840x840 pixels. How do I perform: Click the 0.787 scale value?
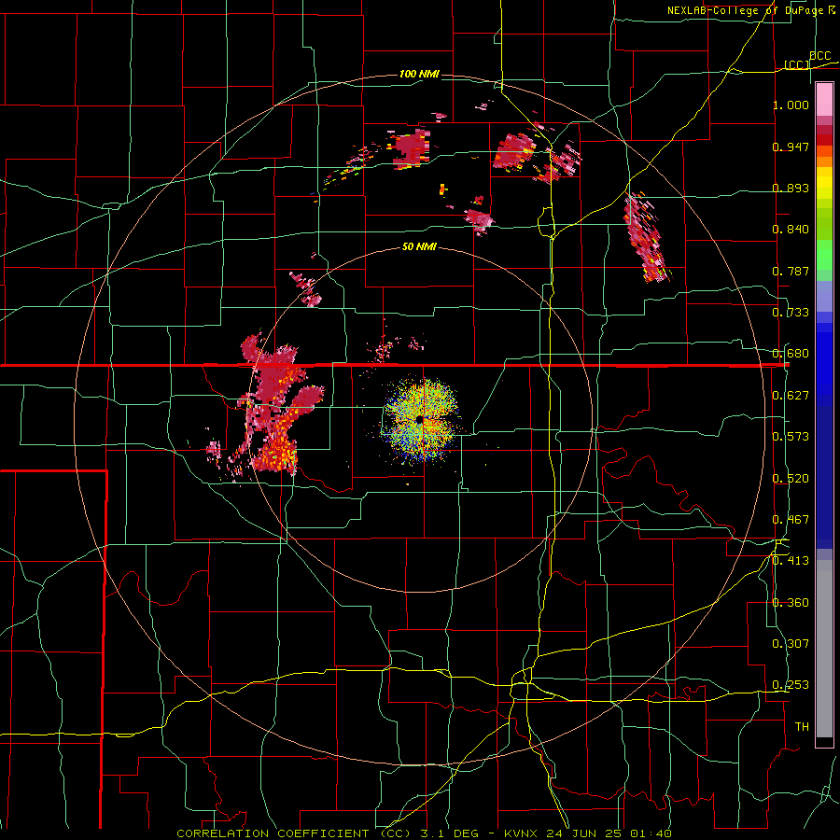pyautogui.click(x=791, y=271)
